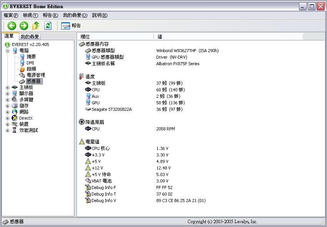Screen dimensions: 327x227
Task: Click the 電壓值 warning triangle icon
Action: [x=82, y=141]
